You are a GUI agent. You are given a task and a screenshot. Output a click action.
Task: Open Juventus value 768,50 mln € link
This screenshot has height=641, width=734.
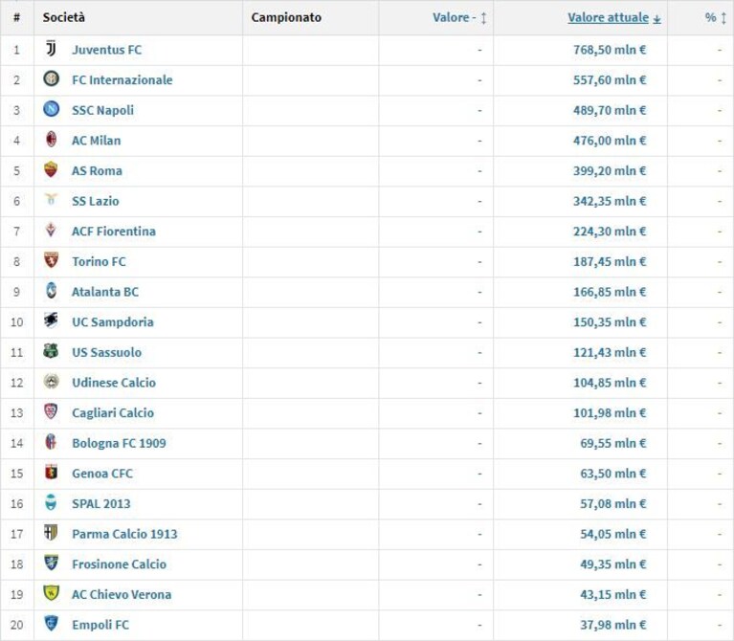coord(610,50)
